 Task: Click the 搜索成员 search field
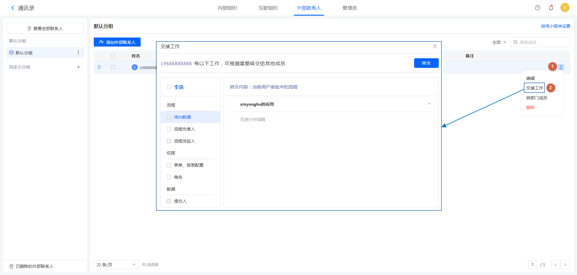[x=543, y=42]
